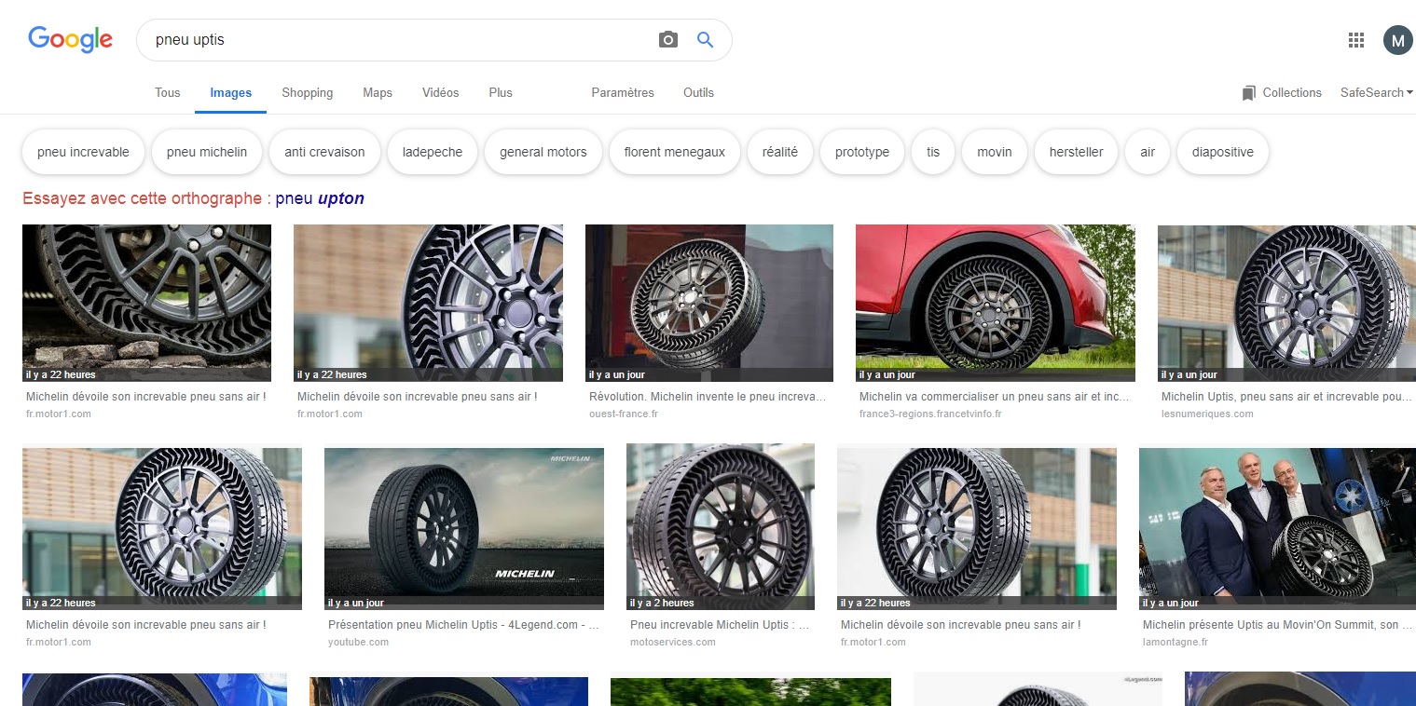Image resolution: width=1416 pixels, height=706 pixels.
Task: Switch to the Tous tab
Action: pyautogui.click(x=168, y=92)
